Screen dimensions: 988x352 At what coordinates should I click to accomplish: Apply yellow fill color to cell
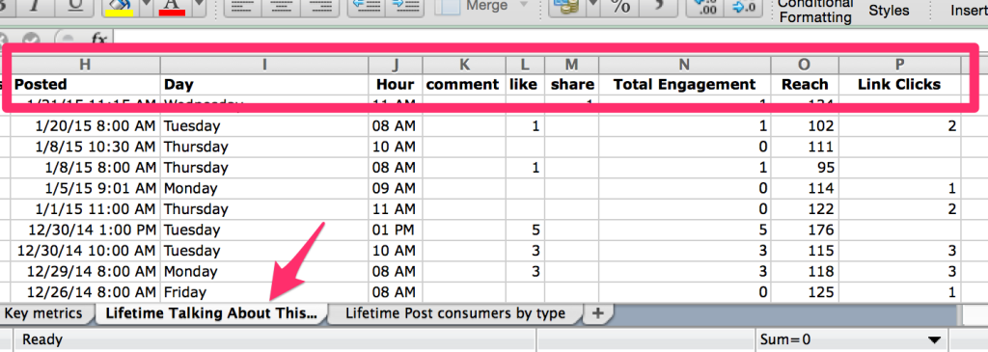pos(119,8)
